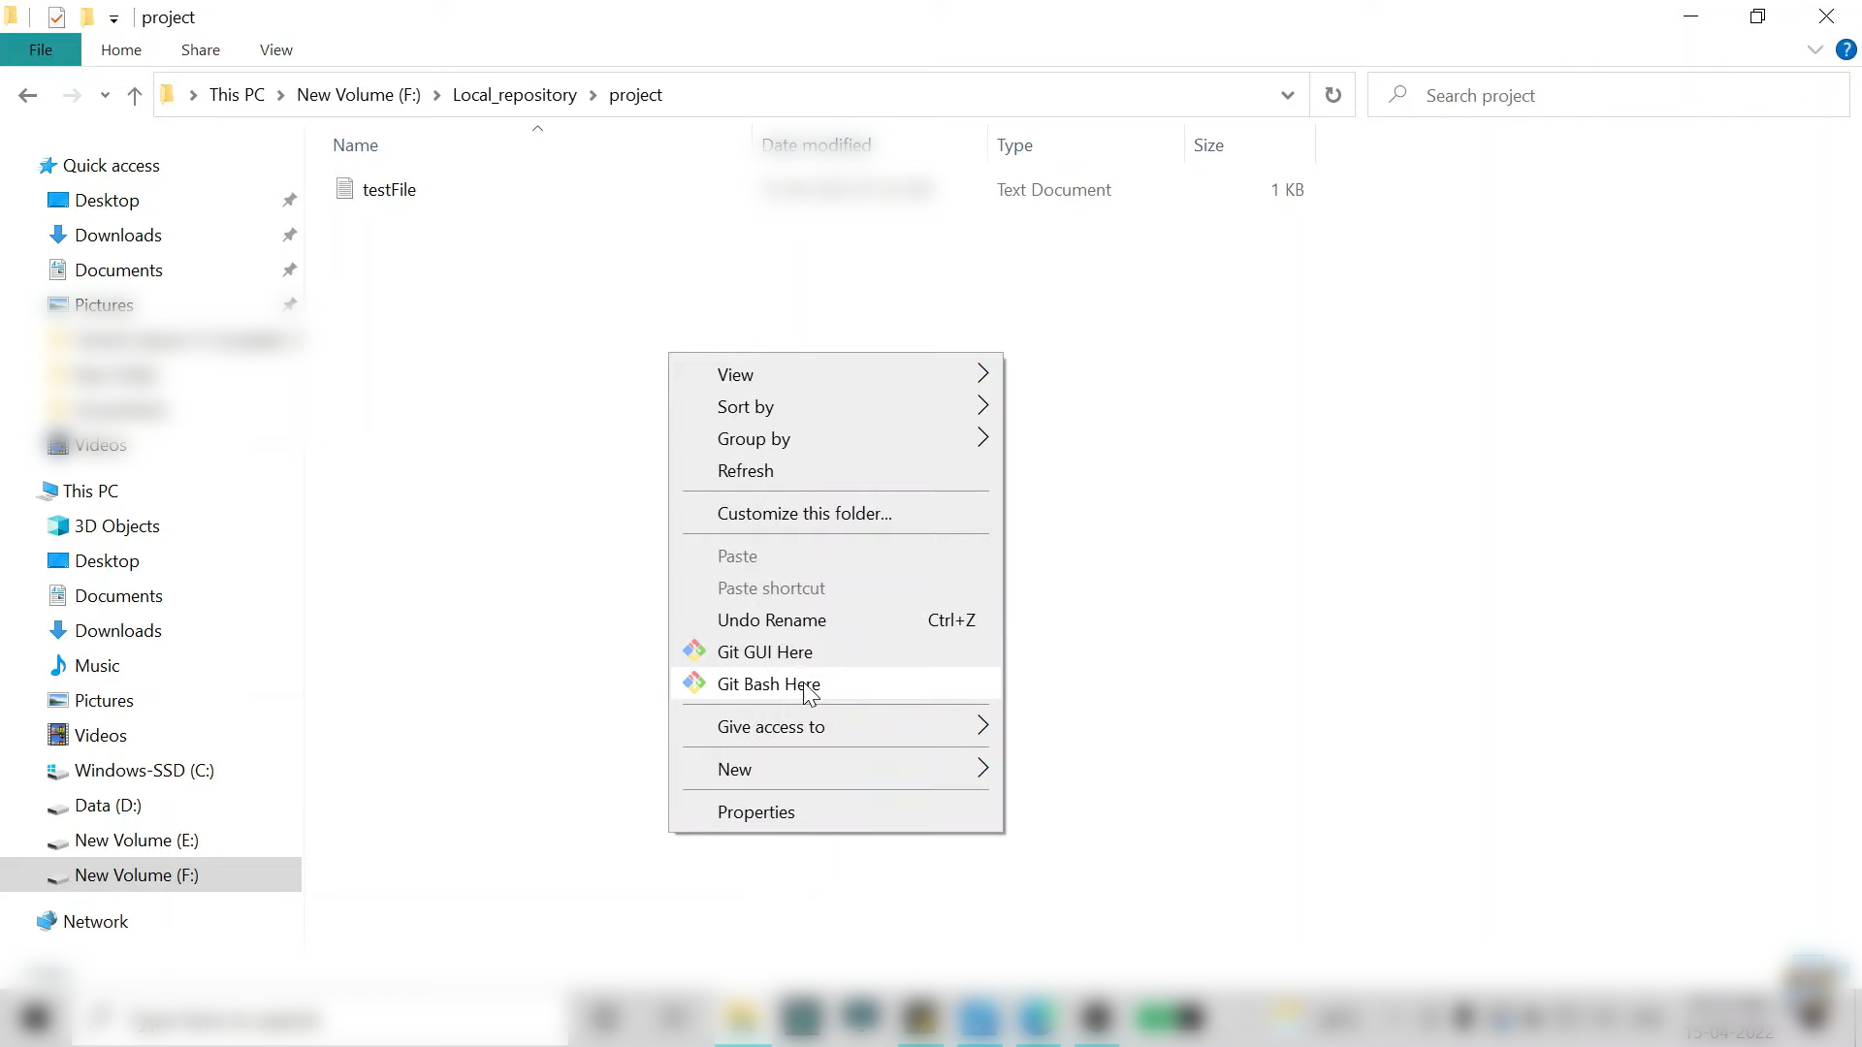
Task: Click project in the breadcrumb path
Action: [x=635, y=95]
